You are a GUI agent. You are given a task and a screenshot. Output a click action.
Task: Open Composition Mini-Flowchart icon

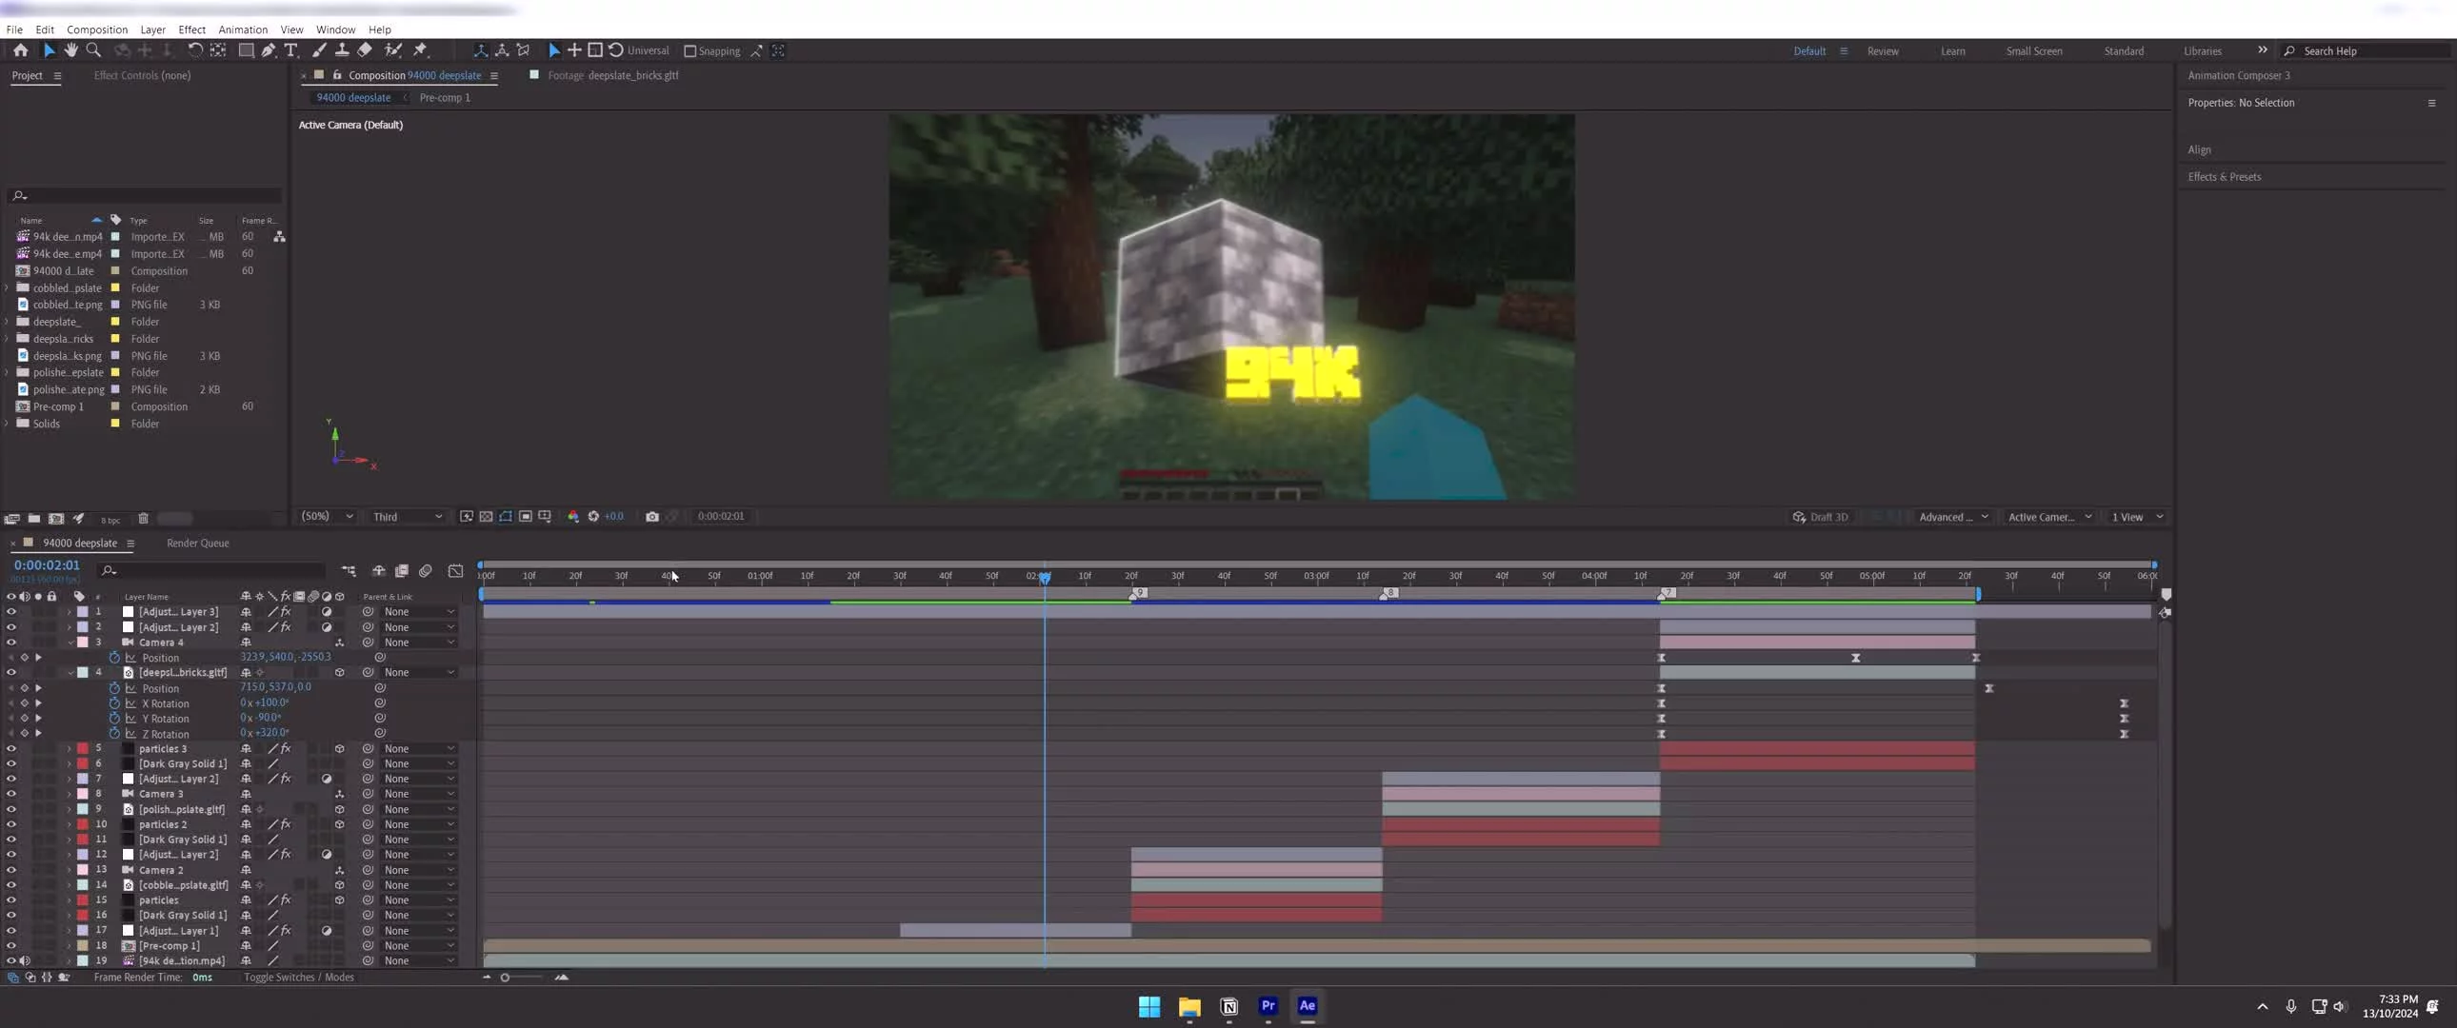pos(349,571)
